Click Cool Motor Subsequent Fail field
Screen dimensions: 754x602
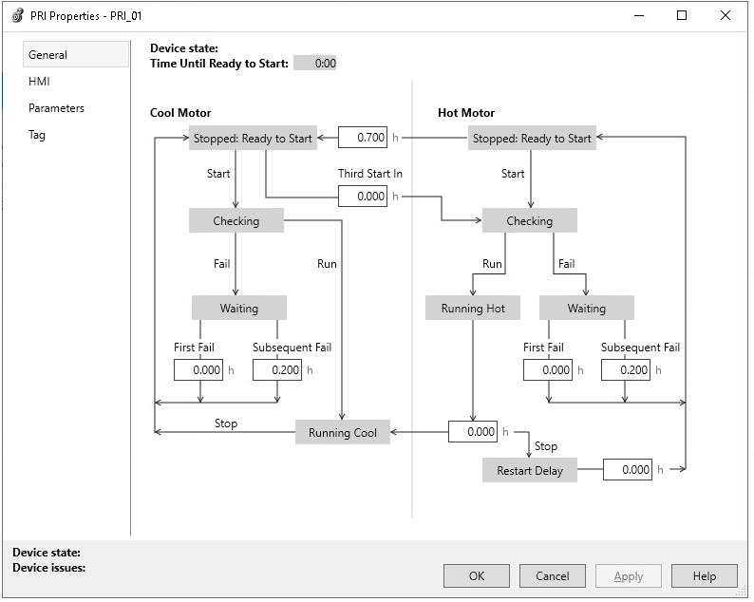coord(277,369)
